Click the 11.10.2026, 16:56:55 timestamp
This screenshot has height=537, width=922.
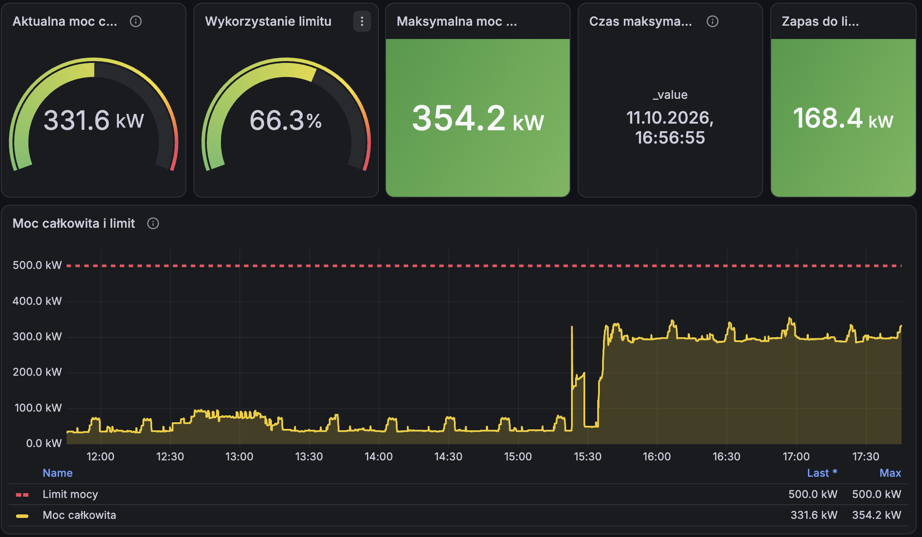click(x=670, y=128)
